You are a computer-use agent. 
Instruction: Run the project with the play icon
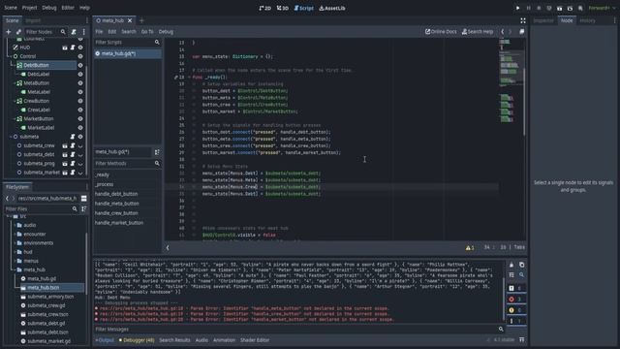517,8
